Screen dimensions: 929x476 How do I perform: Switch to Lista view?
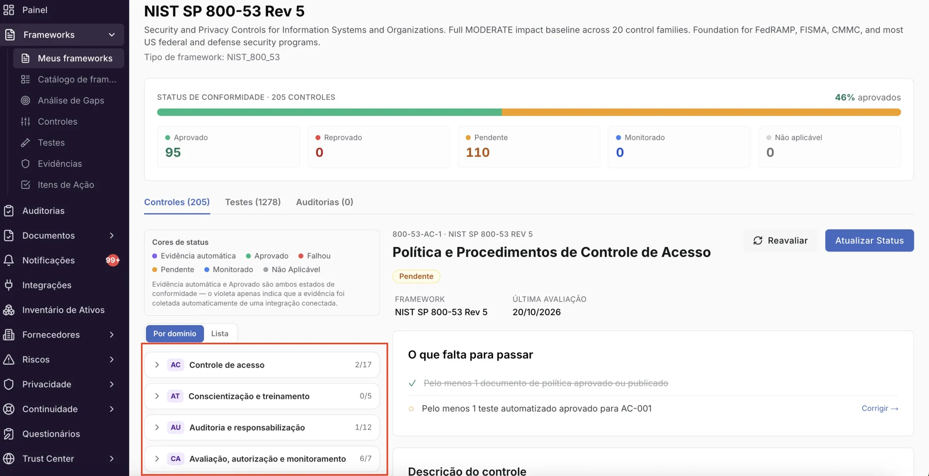point(220,333)
